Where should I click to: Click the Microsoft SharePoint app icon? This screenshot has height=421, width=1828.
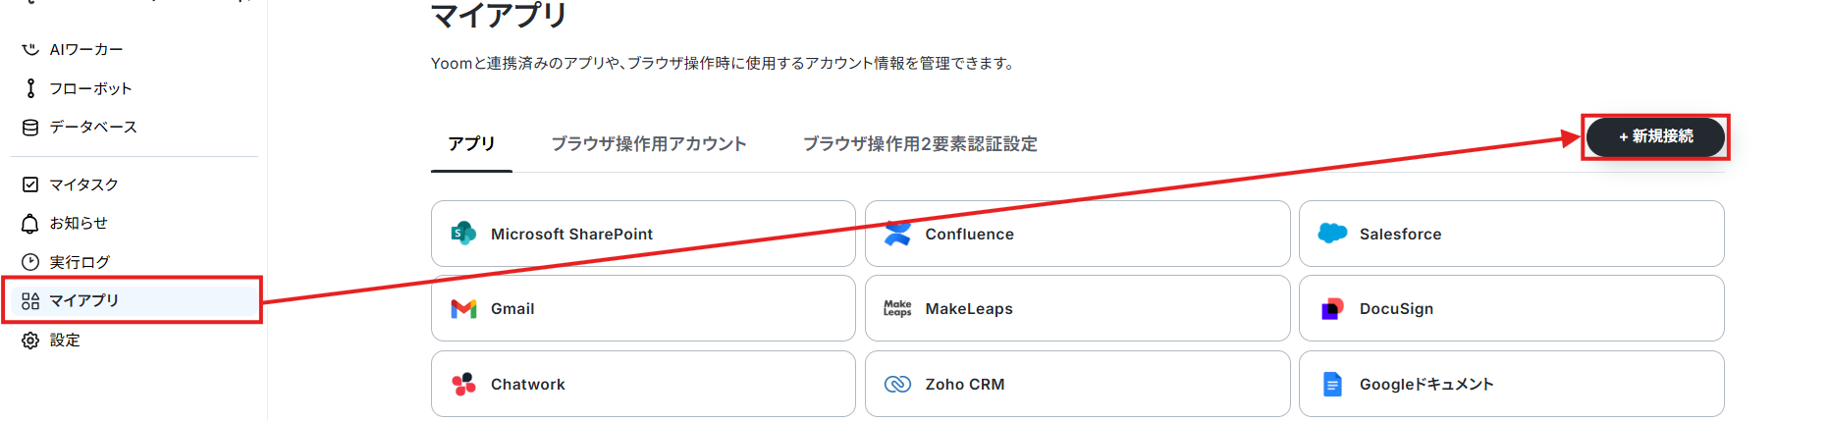point(462,234)
